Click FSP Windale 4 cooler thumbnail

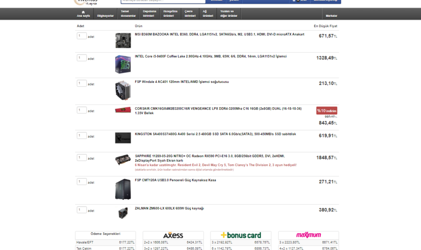coord(123,90)
